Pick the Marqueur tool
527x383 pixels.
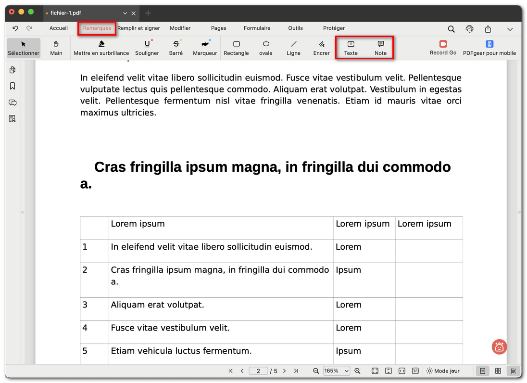pos(204,48)
